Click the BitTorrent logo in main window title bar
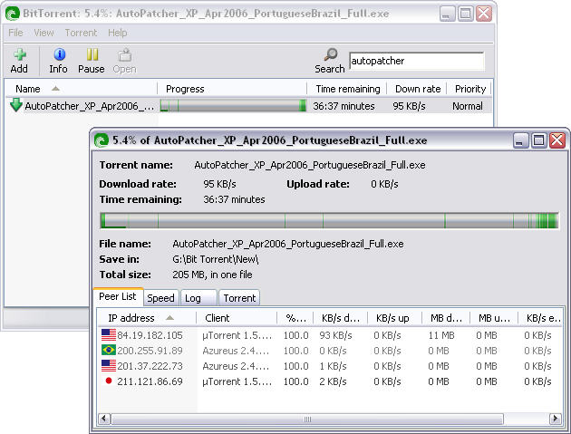 click(13, 14)
